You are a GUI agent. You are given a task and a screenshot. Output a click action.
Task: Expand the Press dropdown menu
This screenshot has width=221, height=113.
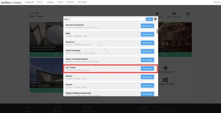(x=61, y=2)
